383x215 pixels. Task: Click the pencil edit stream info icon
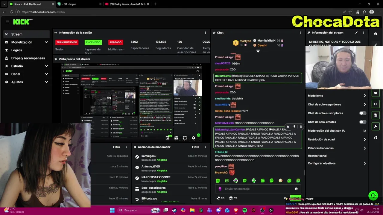point(356,33)
